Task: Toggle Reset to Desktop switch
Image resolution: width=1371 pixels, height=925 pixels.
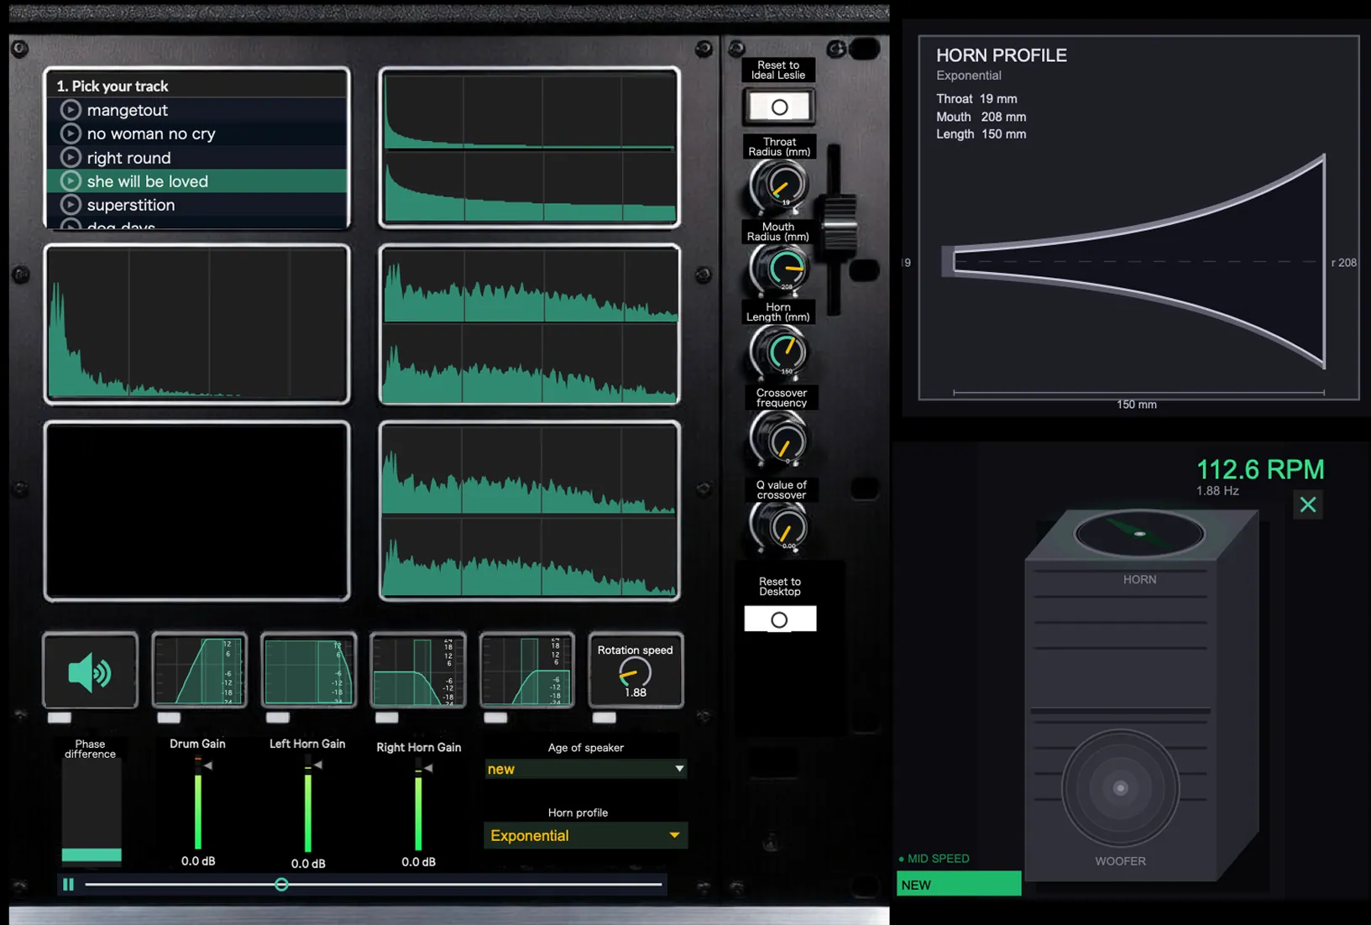Action: (x=779, y=619)
